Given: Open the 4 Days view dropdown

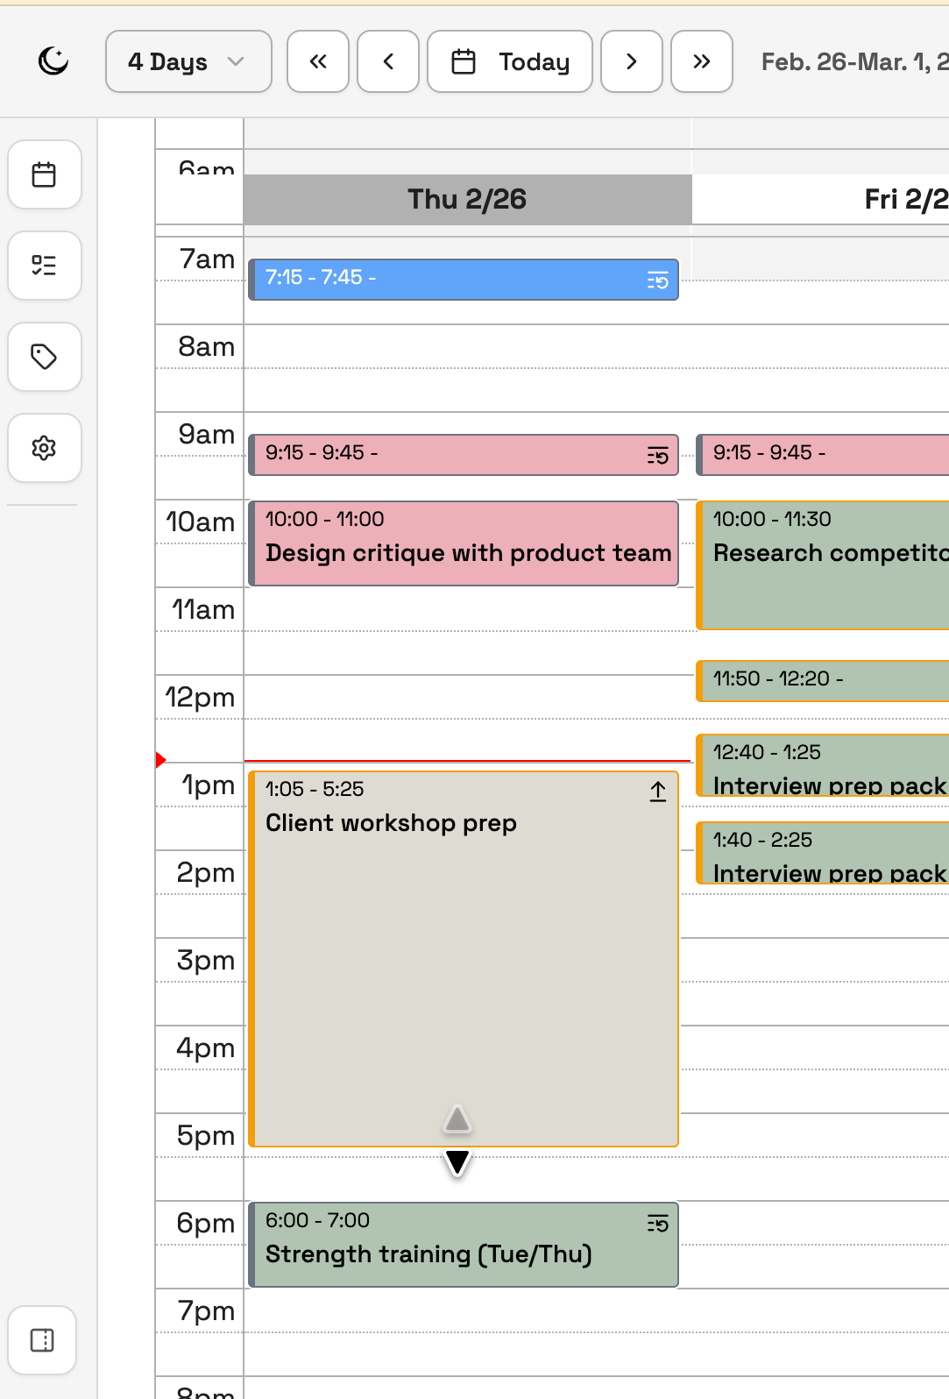Looking at the screenshot, I should (x=188, y=61).
